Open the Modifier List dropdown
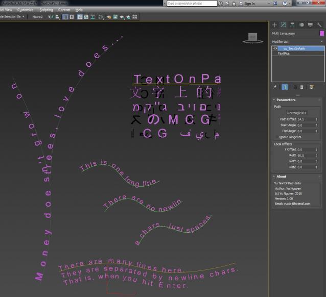Viewport: 326px width, 297px height. pyautogui.click(x=298, y=41)
